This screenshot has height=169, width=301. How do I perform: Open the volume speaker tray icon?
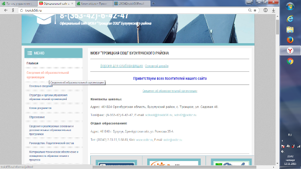[x=283, y=152]
